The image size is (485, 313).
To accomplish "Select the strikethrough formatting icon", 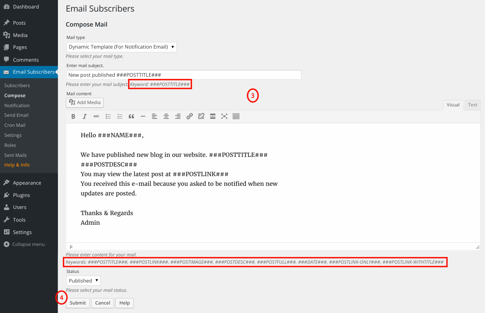I will 96,116.
